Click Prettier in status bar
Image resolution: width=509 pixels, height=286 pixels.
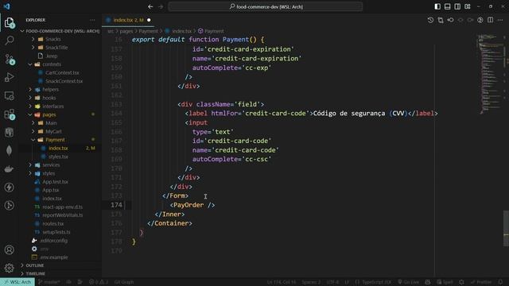click(481, 282)
